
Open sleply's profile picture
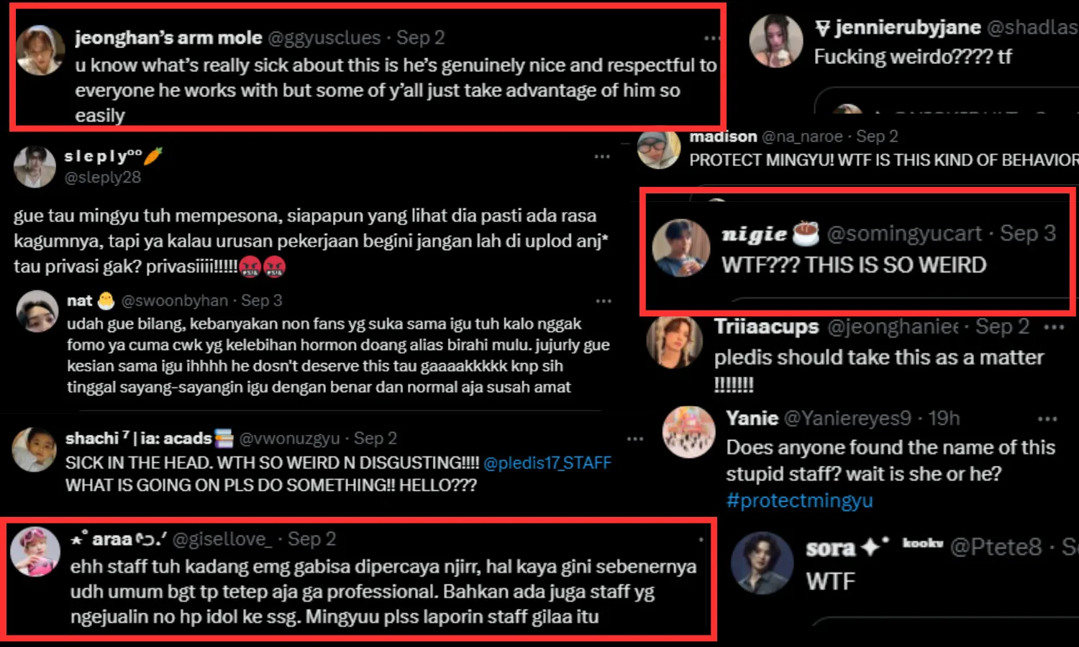coord(35,167)
